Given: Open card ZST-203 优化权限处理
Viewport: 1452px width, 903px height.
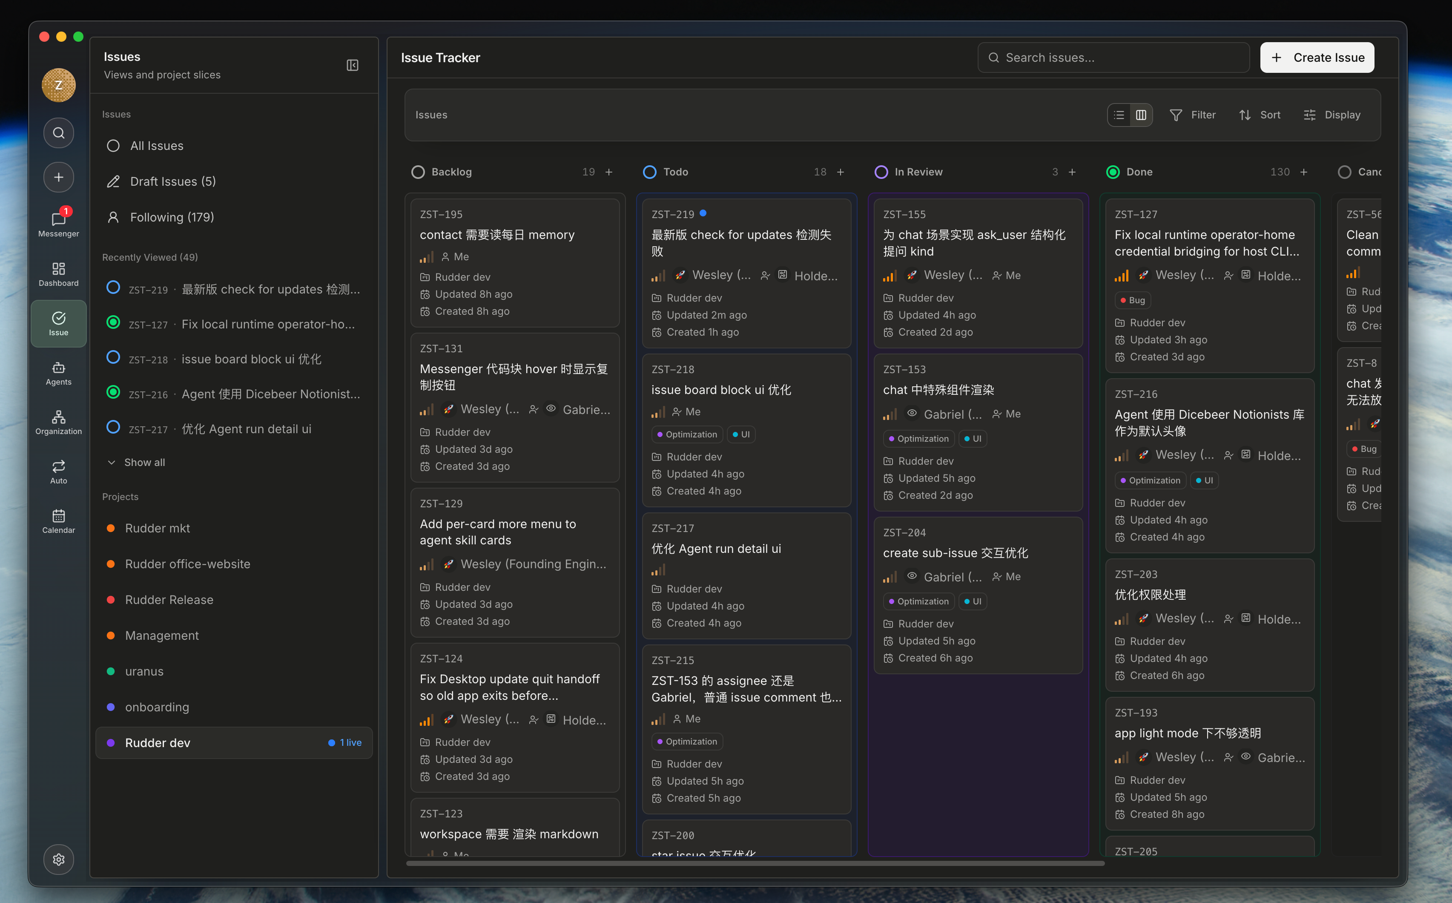Looking at the screenshot, I should (x=1210, y=625).
